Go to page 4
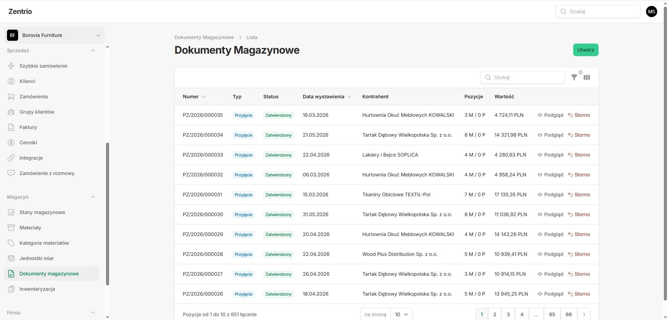 click(x=522, y=314)
